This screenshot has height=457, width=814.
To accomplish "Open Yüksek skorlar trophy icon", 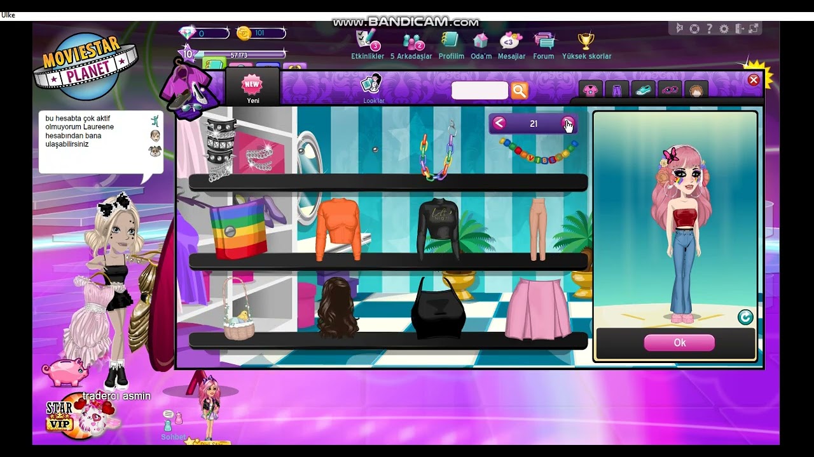I will [x=586, y=41].
